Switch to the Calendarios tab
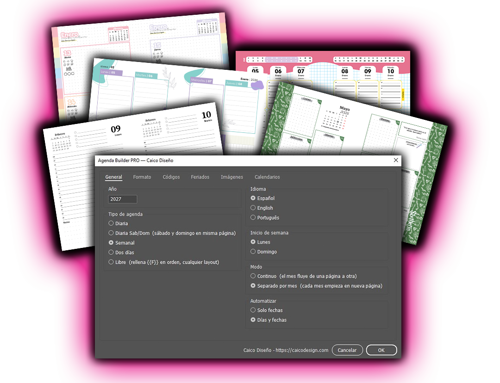Image resolution: width=500 pixels, height=383 pixels. pos(267,177)
